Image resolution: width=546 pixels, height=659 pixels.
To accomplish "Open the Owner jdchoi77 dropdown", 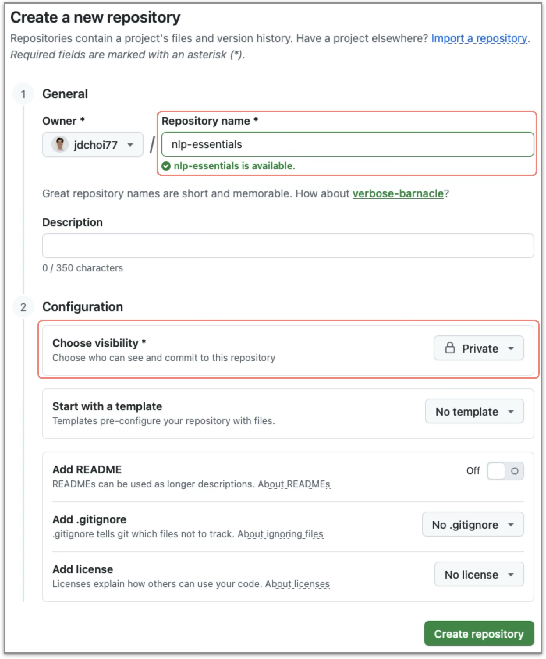I will [x=93, y=145].
